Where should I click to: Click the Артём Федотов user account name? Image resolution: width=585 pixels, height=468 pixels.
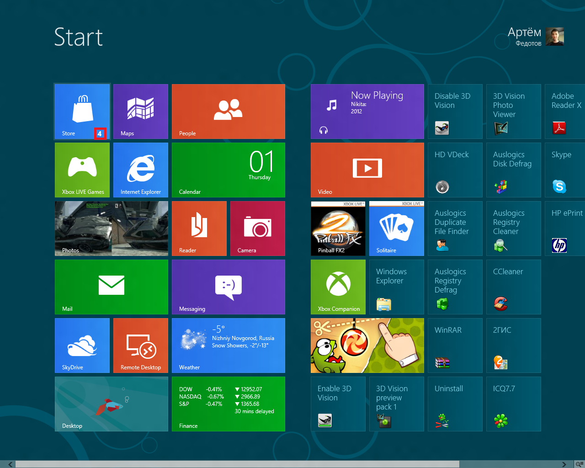click(525, 37)
